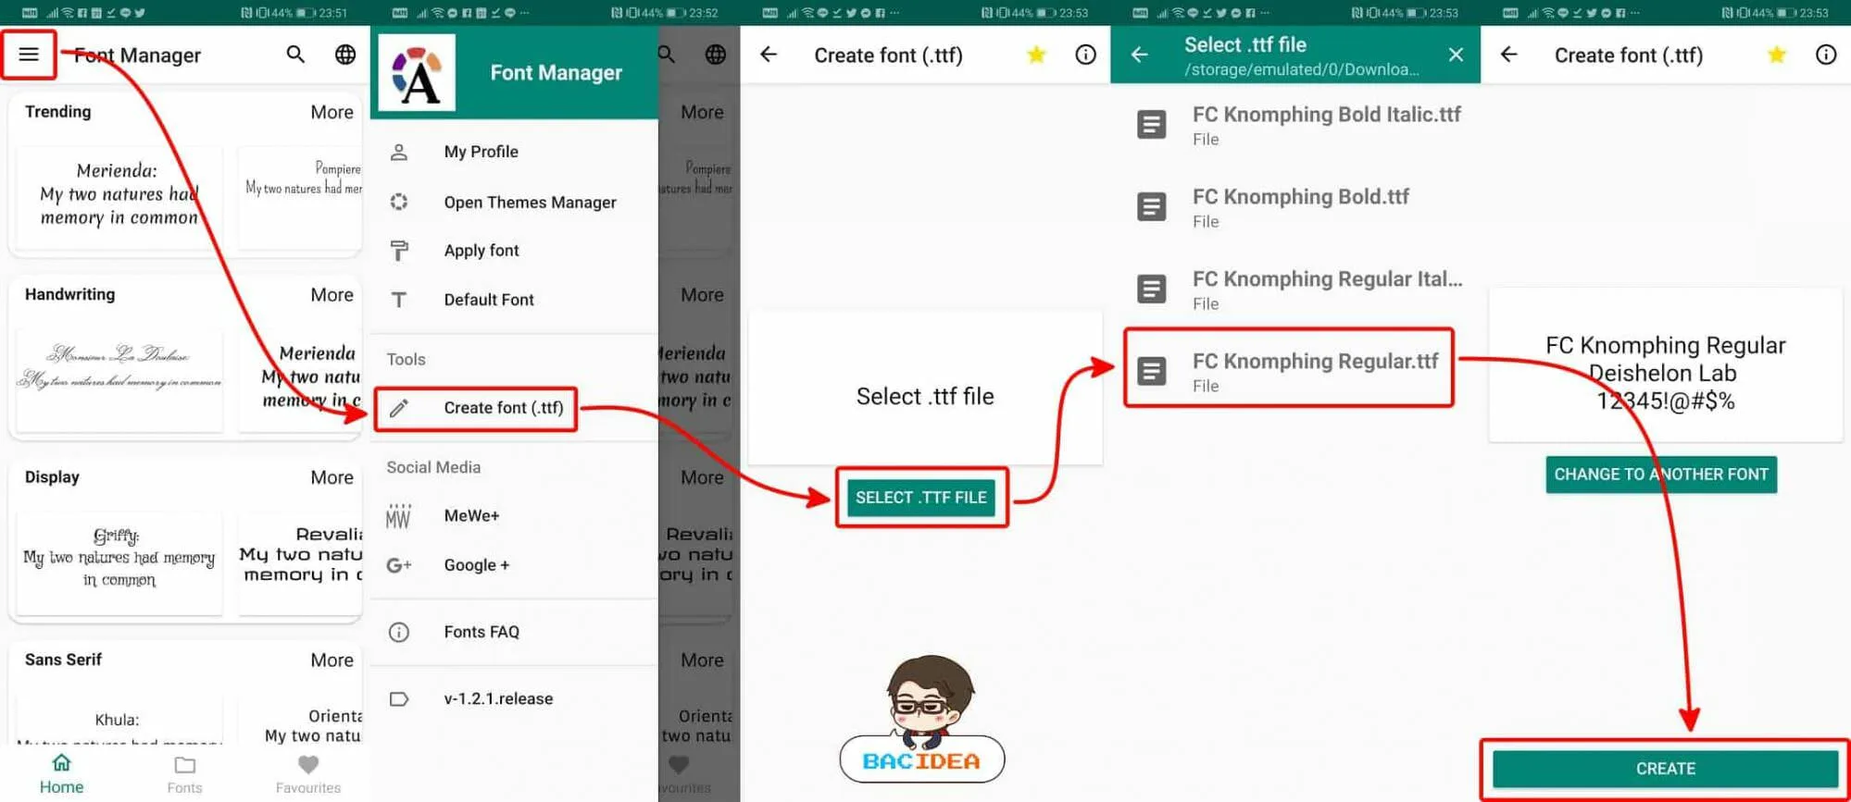Switch to the Fonts bottom tab
The width and height of the screenshot is (1851, 802).
pyautogui.click(x=184, y=774)
